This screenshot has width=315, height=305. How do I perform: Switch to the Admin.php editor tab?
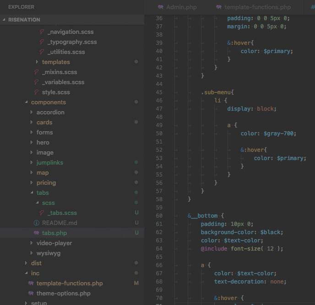point(178,7)
